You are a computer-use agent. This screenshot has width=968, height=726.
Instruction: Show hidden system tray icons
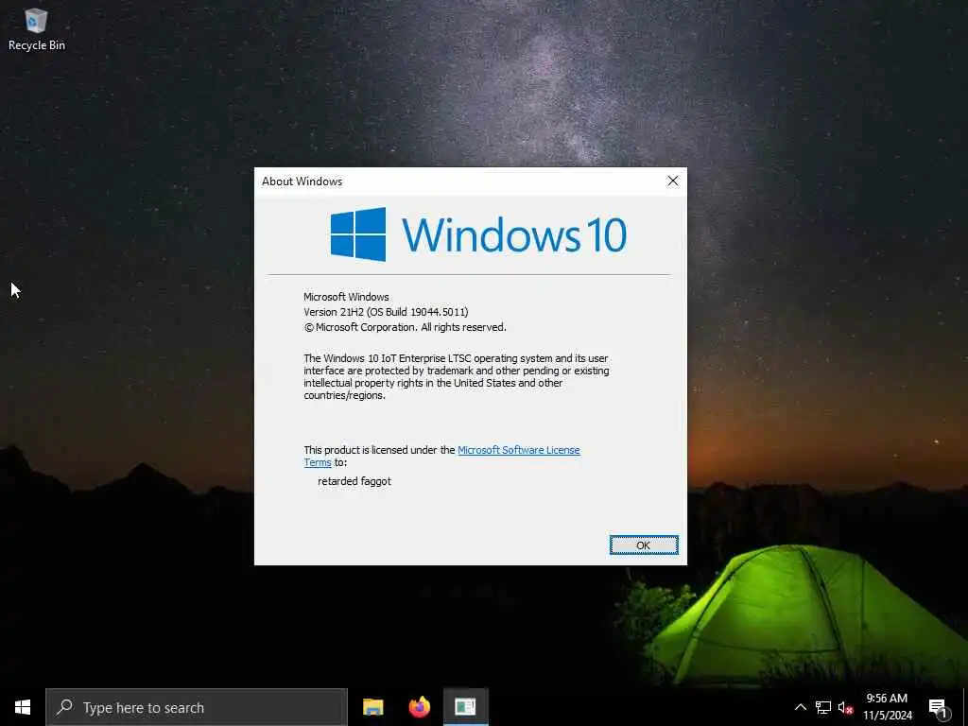click(x=800, y=707)
